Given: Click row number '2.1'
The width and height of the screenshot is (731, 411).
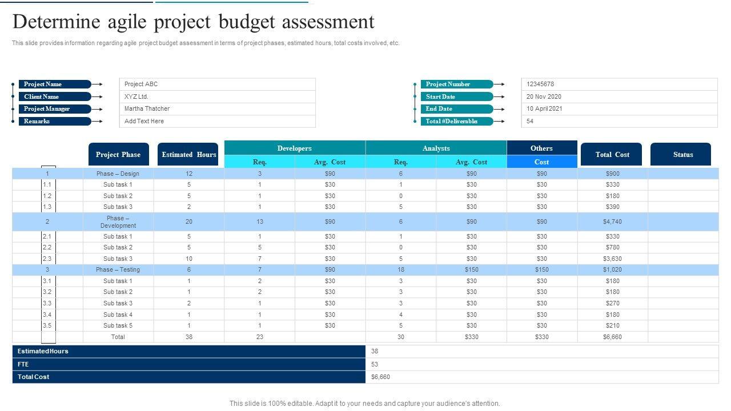Looking at the screenshot, I should 47,236.
